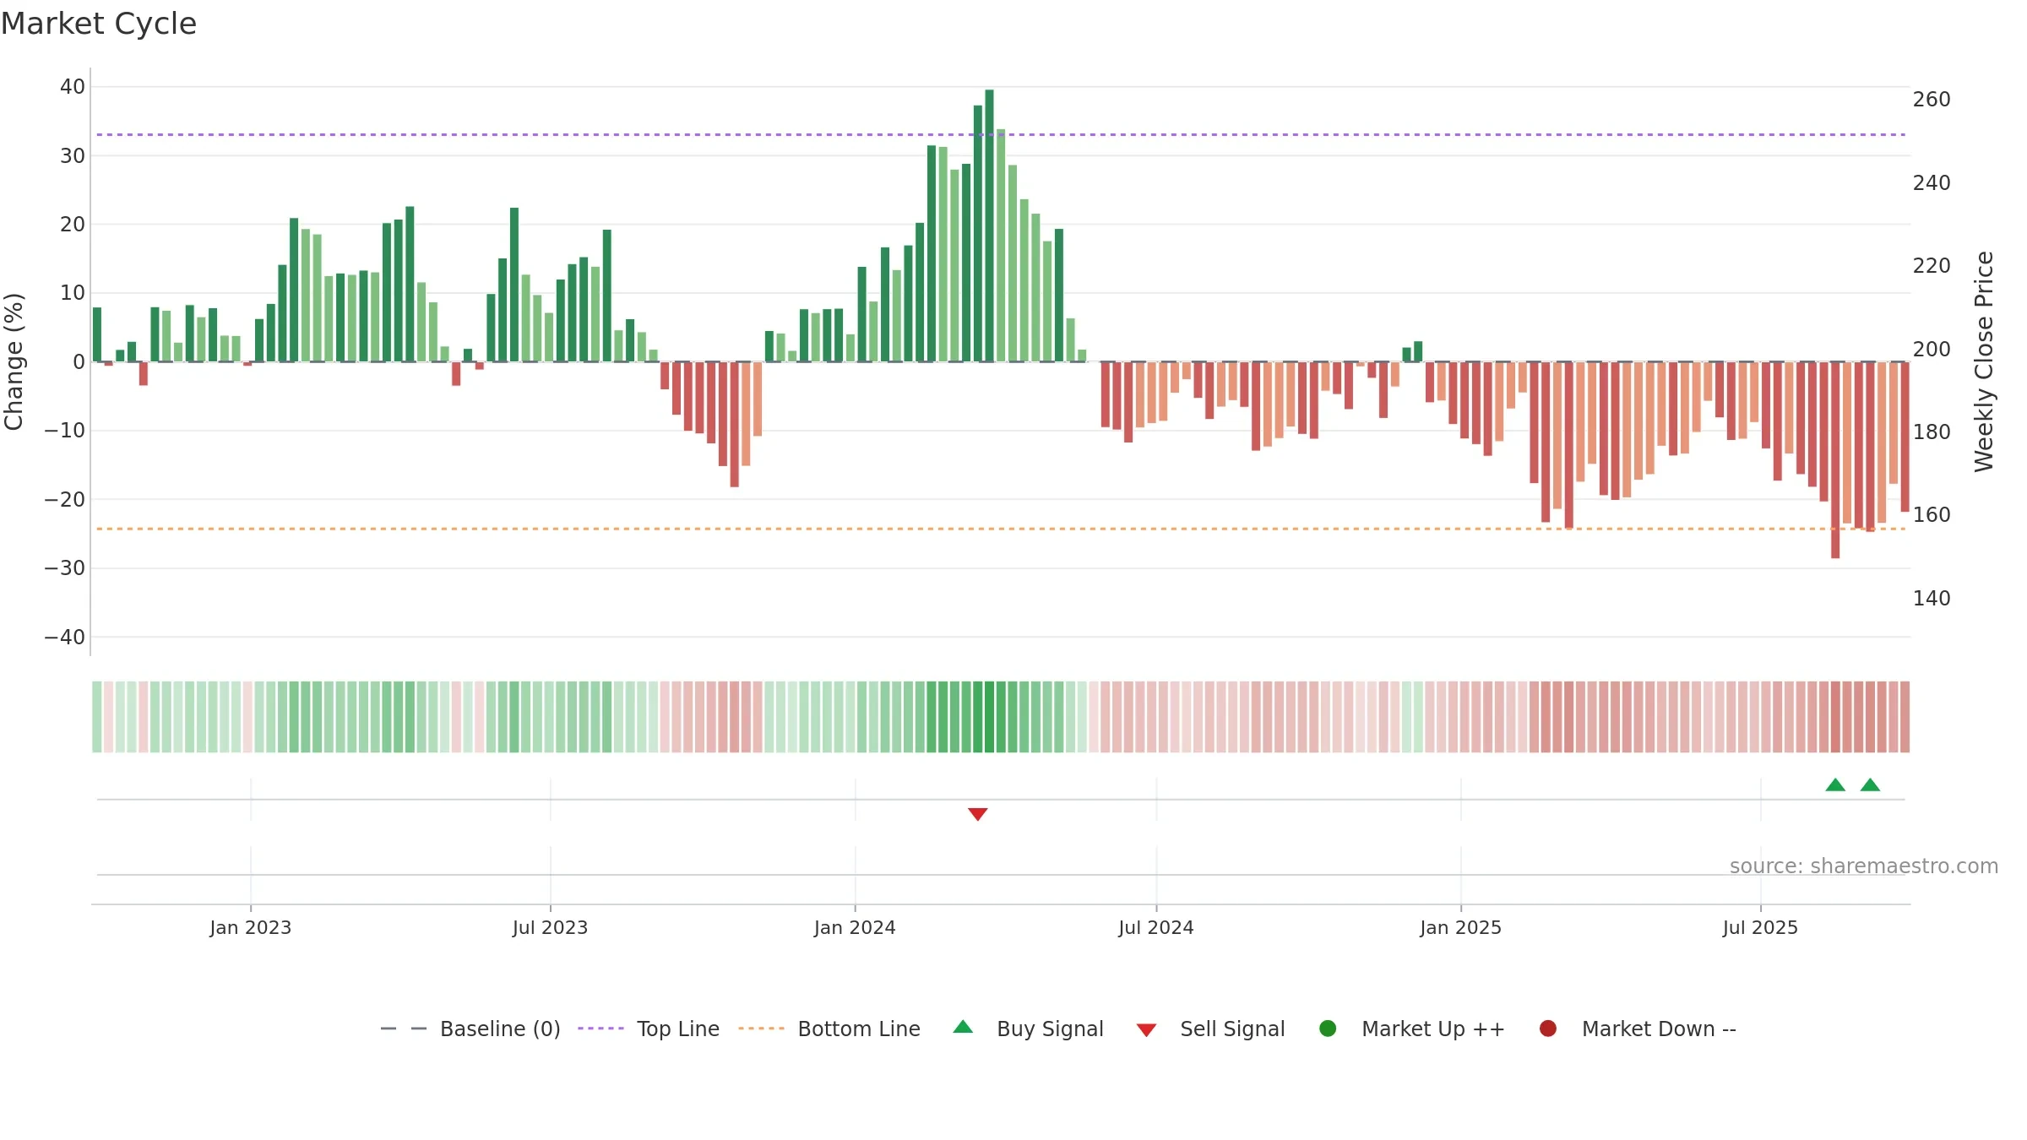Click the 260 tick on price axis
Screen dimensions: 2027x1140
[1932, 100]
